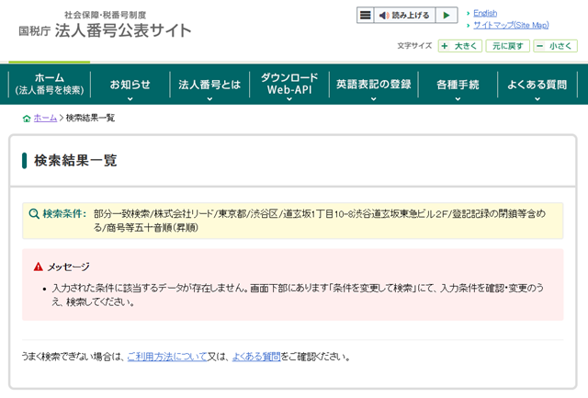This screenshot has width=588, height=398.
Task: Expand the 法人番号とは navigation menu
Action: (x=209, y=85)
